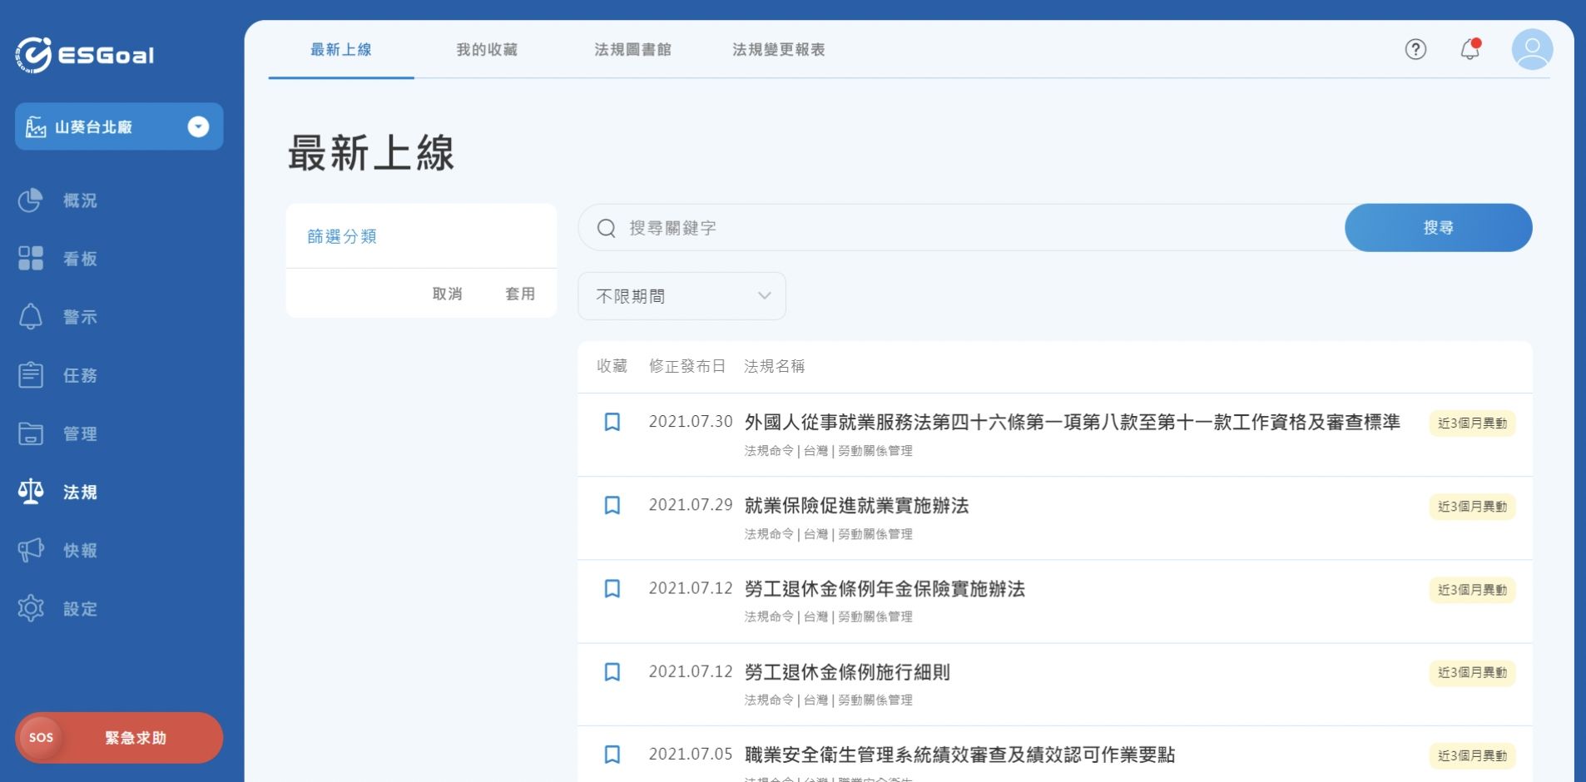This screenshot has height=782, width=1586.
Task: Click the date 2021.07.29
Action: [691, 505]
